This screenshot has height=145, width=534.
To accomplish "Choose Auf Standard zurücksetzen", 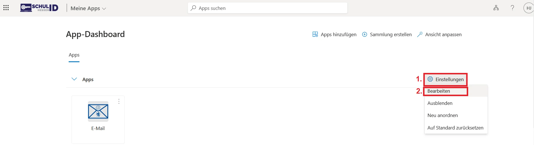I will coord(456,128).
